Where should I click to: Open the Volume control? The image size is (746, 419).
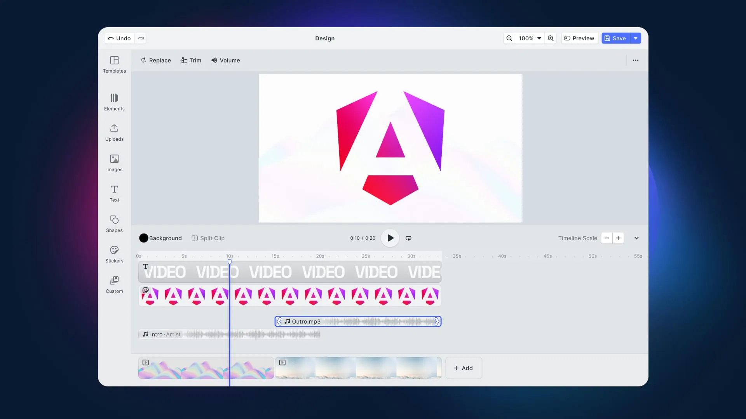tap(225, 60)
